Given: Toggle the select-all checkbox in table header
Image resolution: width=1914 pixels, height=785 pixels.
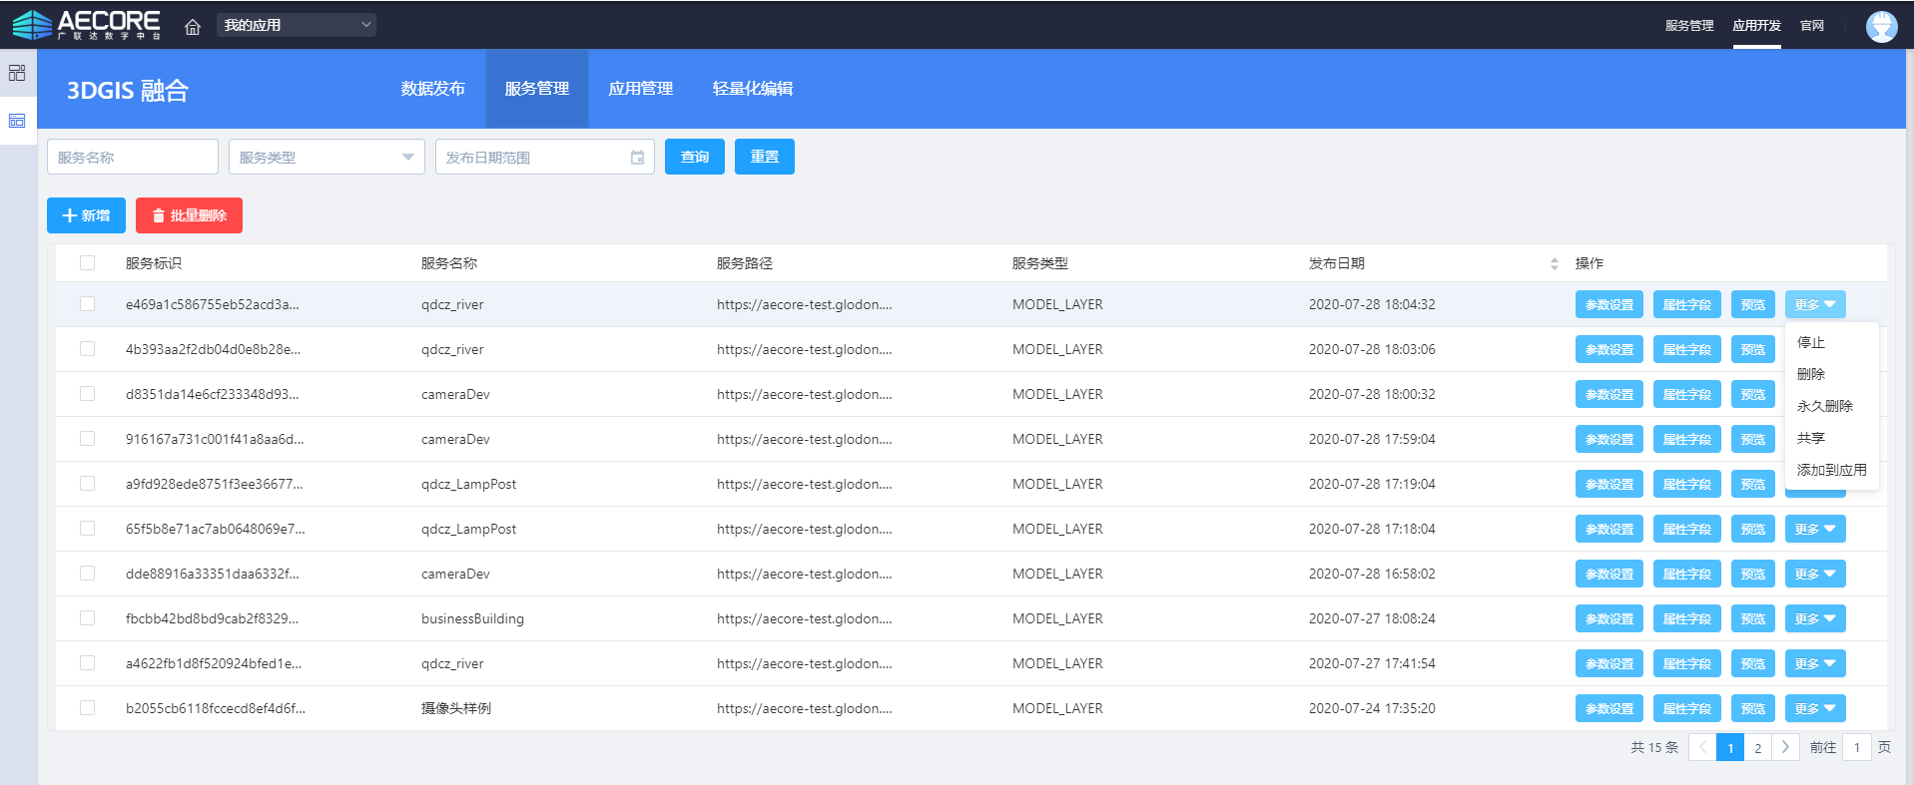Looking at the screenshot, I should [x=88, y=263].
